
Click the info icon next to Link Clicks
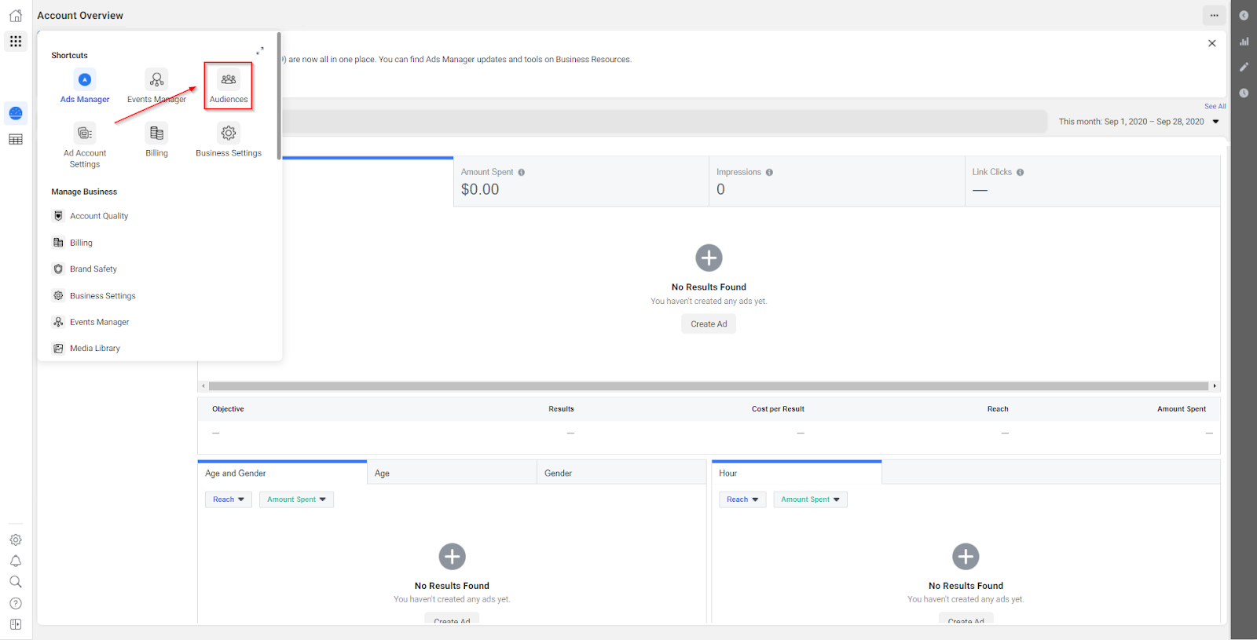click(x=1020, y=173)
